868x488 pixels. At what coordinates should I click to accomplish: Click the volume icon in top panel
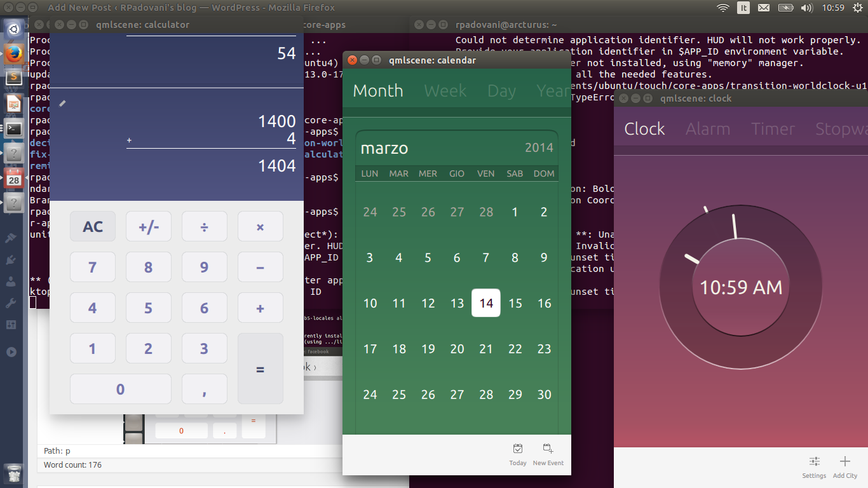[x=806, y=8]
